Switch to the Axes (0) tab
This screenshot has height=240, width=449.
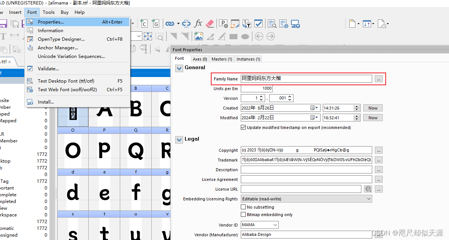point(200,59)
